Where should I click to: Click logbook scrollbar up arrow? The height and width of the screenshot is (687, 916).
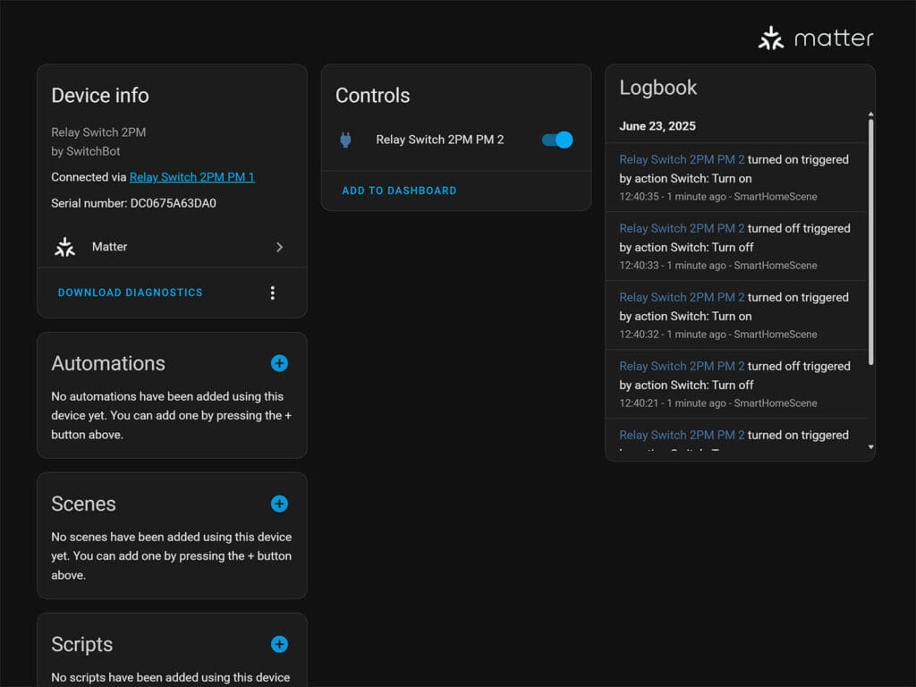click(870, 114)
